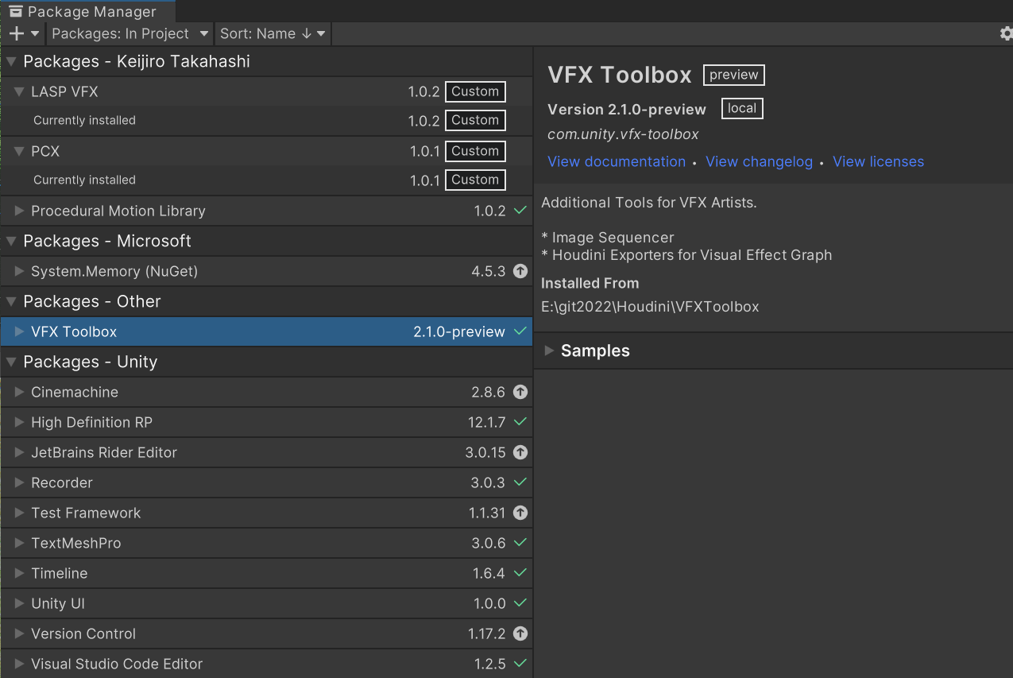Collapse the Packages - Other group
Image resolution: width=1013 pixels, height=678 pixels.
(11, 302)
